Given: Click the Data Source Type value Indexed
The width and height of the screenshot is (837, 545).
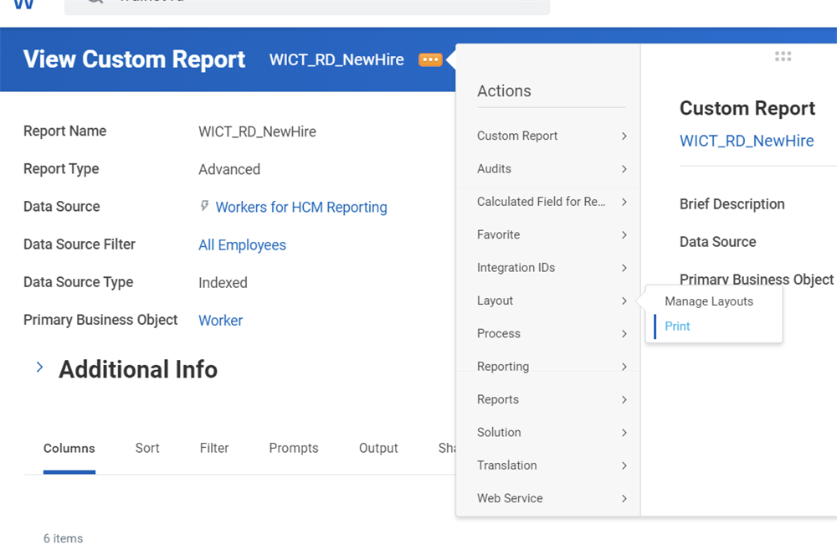Looking at the screenshot, I should pos(223,282).
